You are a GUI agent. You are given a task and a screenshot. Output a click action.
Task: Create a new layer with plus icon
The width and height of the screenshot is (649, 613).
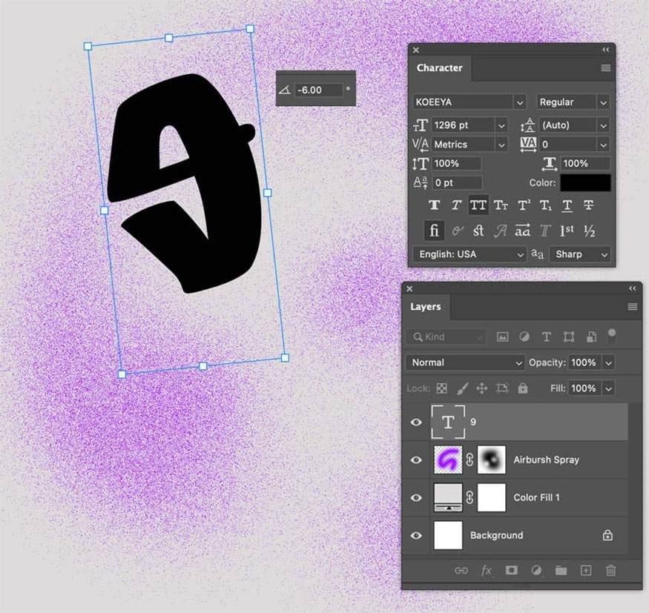point(586,570)
